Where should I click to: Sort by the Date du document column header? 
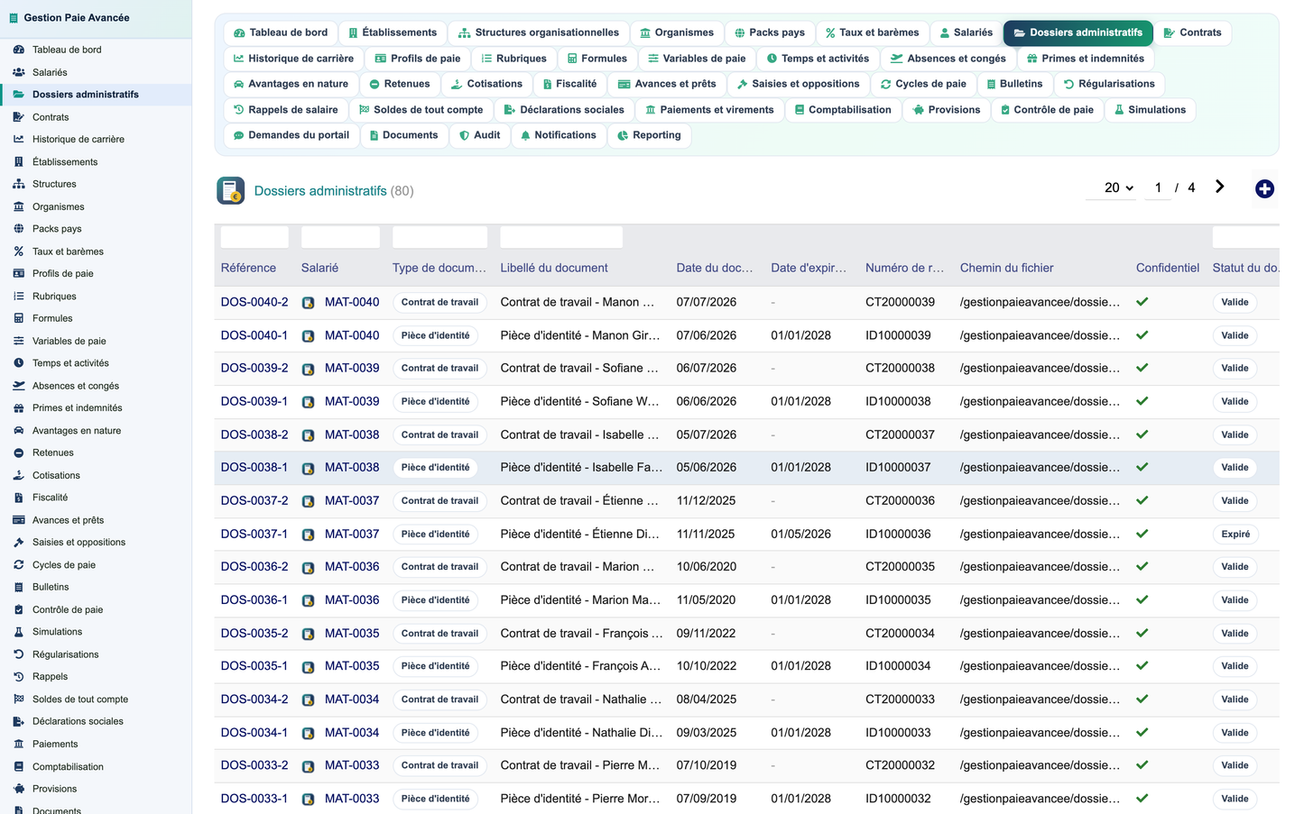tap(715, 268)
